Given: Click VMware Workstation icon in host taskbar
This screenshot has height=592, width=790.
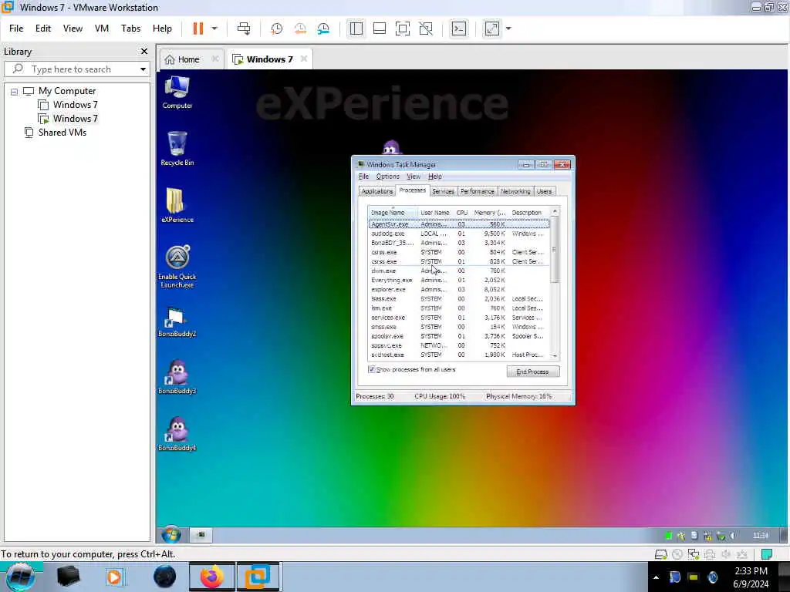Looking at the screenshot, I should point(258,577).
